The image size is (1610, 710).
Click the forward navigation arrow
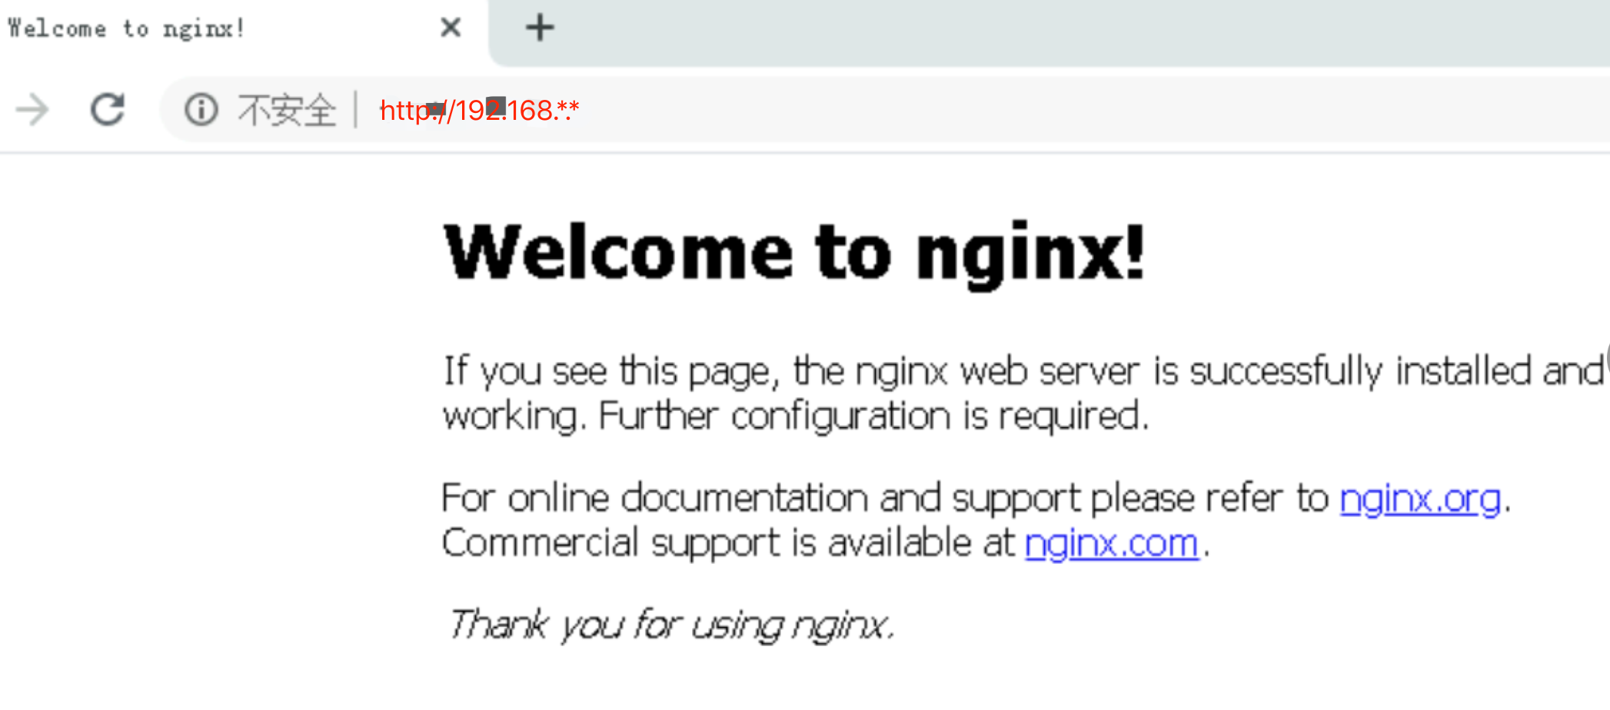pyautogui.click(x=32, y=110)
